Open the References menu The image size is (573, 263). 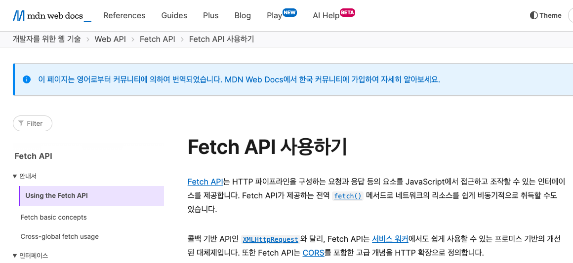tap(124, 15)
